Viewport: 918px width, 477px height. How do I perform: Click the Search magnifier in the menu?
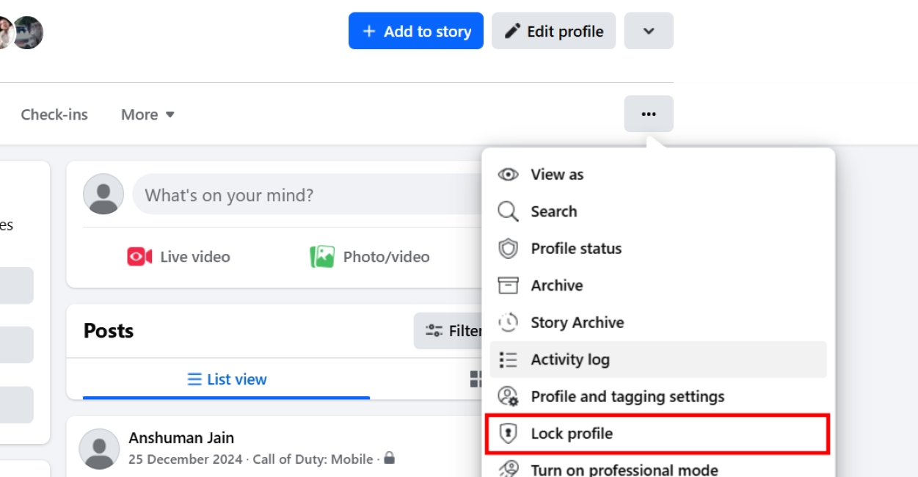[x=508, y=211]
